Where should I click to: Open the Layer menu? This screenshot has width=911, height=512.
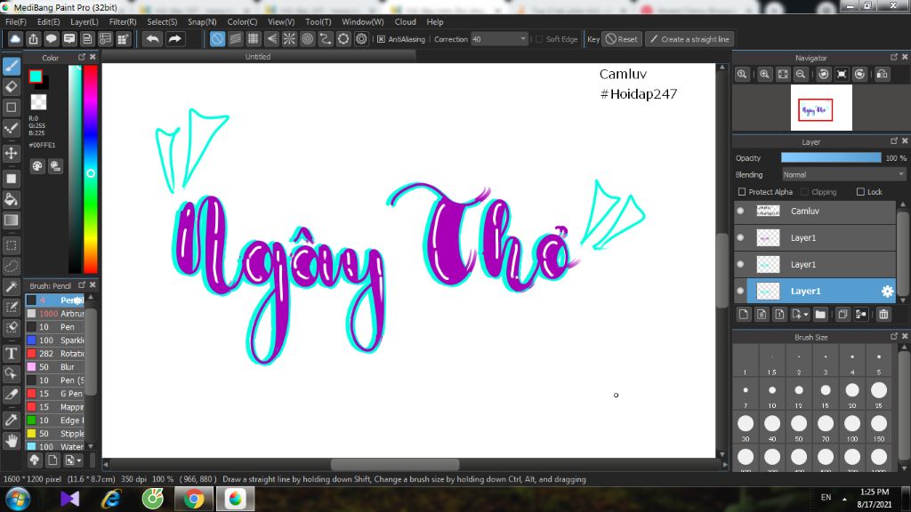point(85,21)
